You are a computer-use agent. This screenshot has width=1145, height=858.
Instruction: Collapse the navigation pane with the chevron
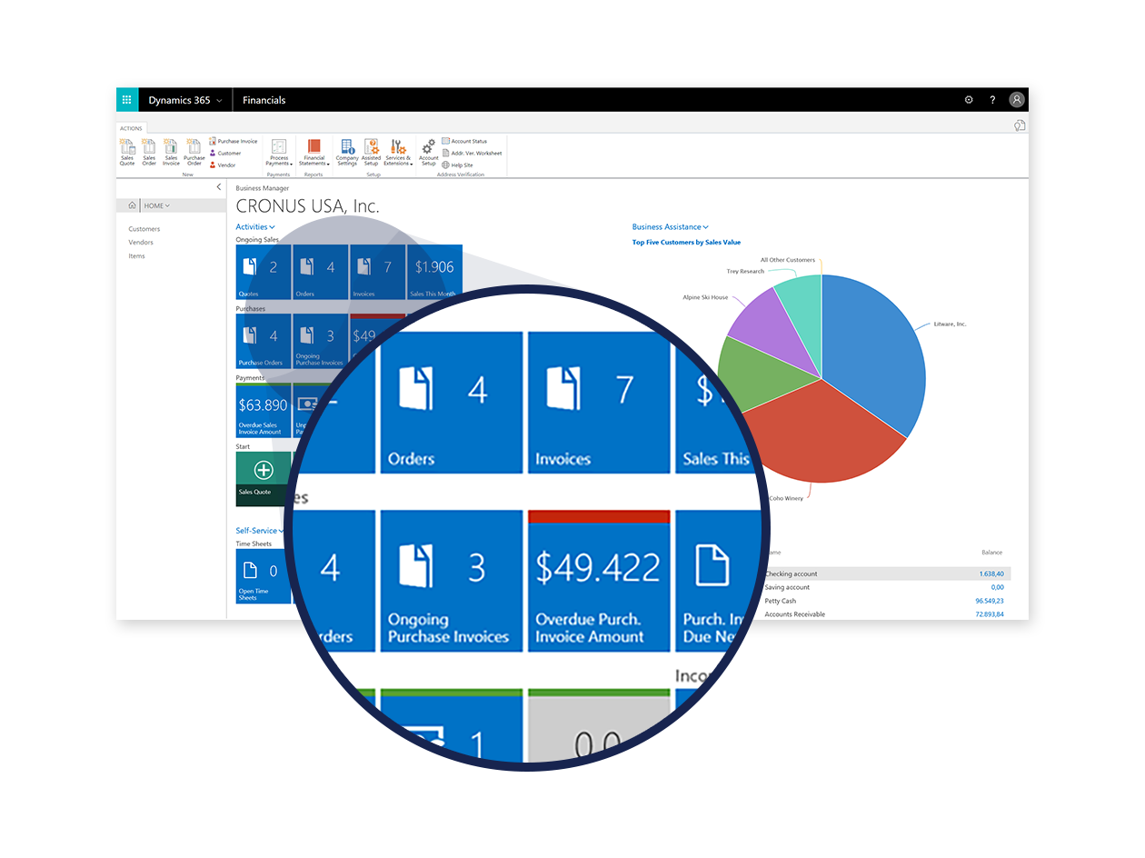pyautogui.click(x=218, y=186)
